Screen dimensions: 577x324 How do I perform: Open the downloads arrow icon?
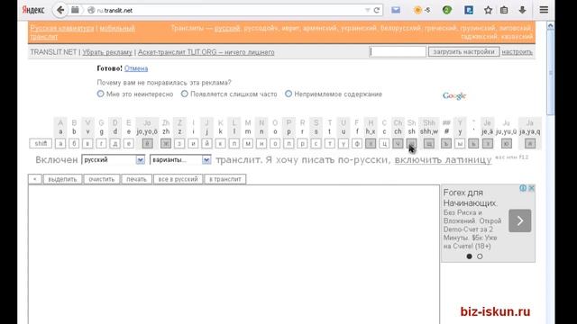coord(522,10)
